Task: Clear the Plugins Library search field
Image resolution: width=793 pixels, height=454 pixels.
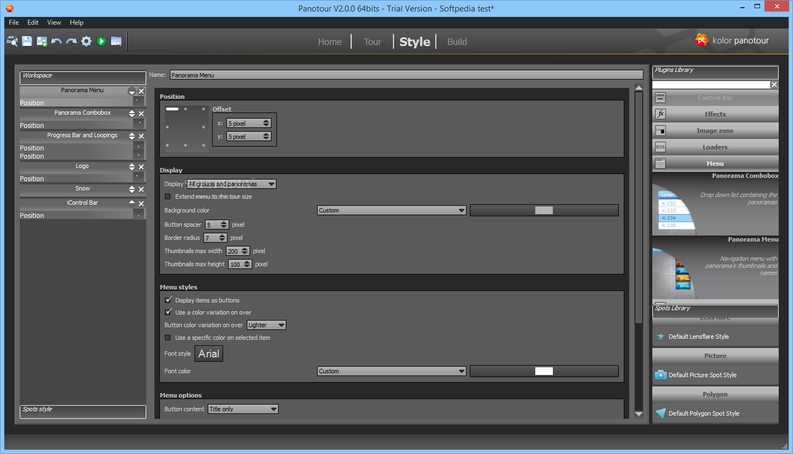Action: click(774, 85)
